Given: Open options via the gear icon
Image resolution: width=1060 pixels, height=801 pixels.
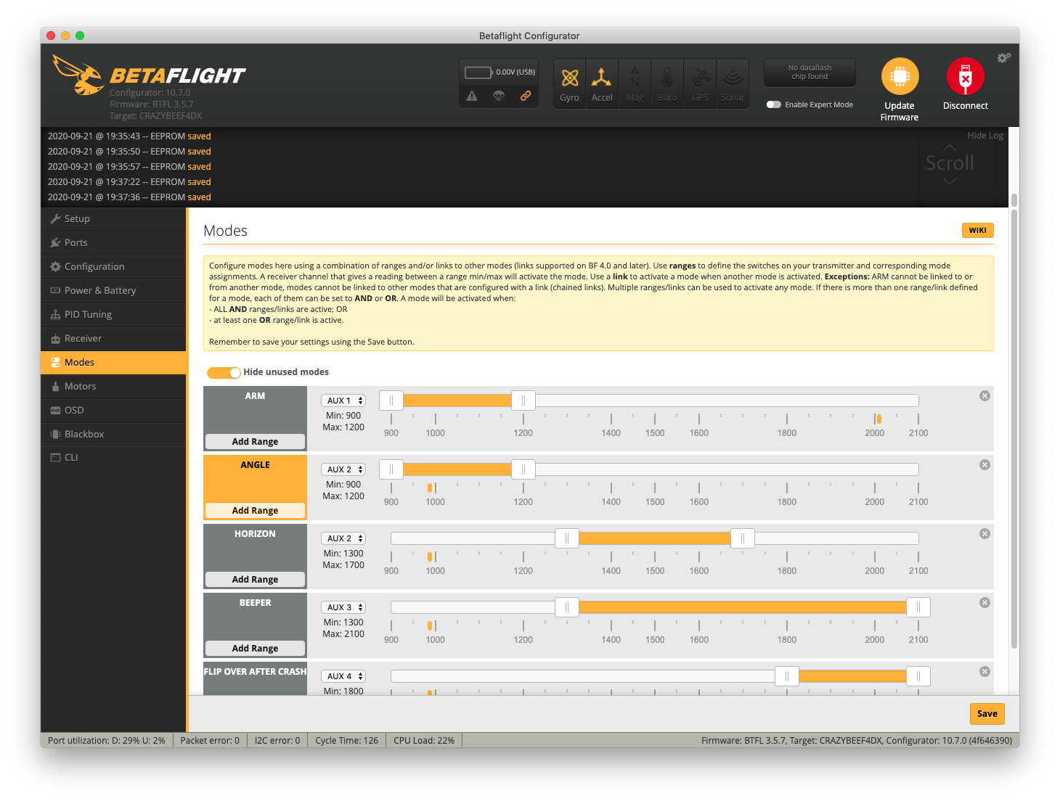Looking at the screenshot, I should click(1003, 58).
